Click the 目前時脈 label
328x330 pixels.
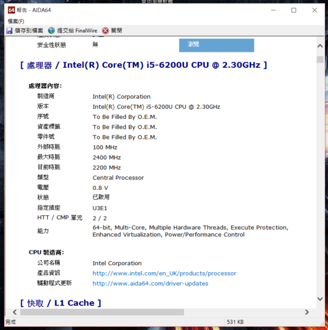49,167
